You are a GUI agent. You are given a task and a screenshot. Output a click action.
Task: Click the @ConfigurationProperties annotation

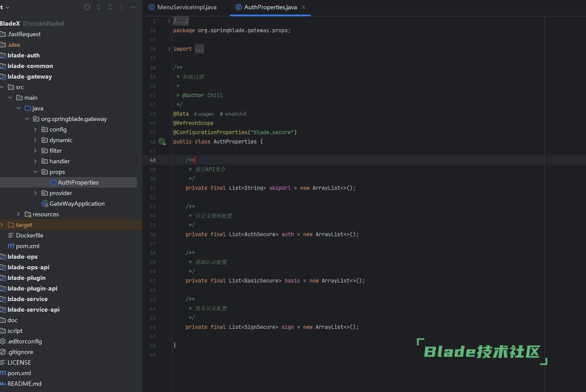pos(210,132)
